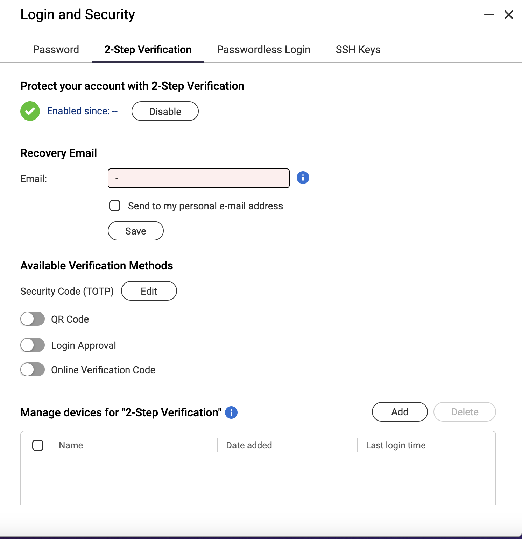Viewport: 522px width, 539px height.
Task: Edit the Security Code (TOTP) method
Action: click(x=149, y=291)
